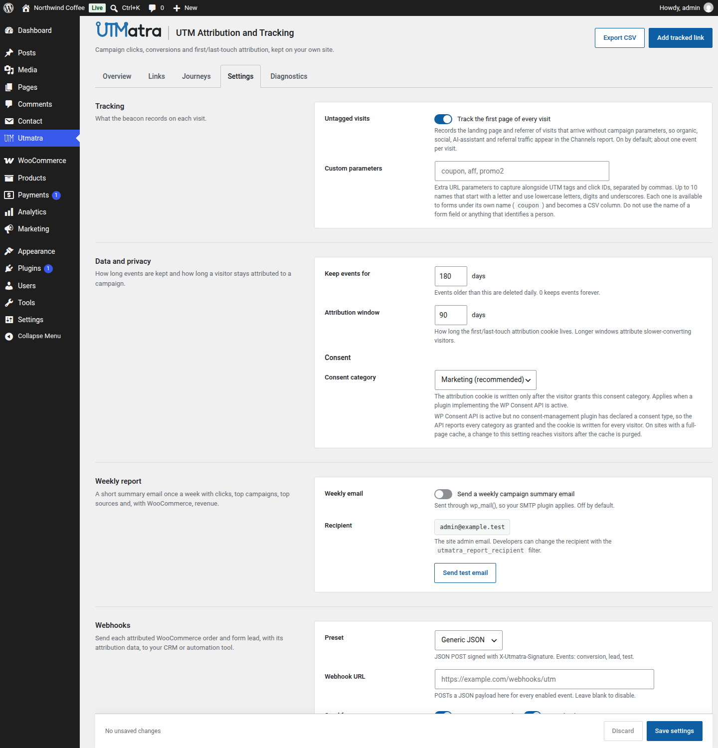Click the Marketing megaphone icon
718x748 pixels.
point(9,229)
